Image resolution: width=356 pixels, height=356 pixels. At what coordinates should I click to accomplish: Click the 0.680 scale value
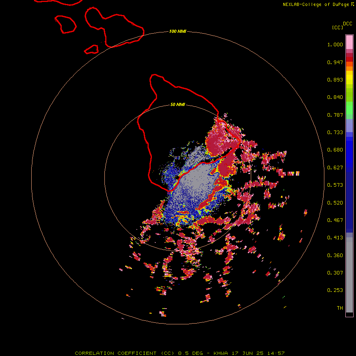click(x=335, y=150)
